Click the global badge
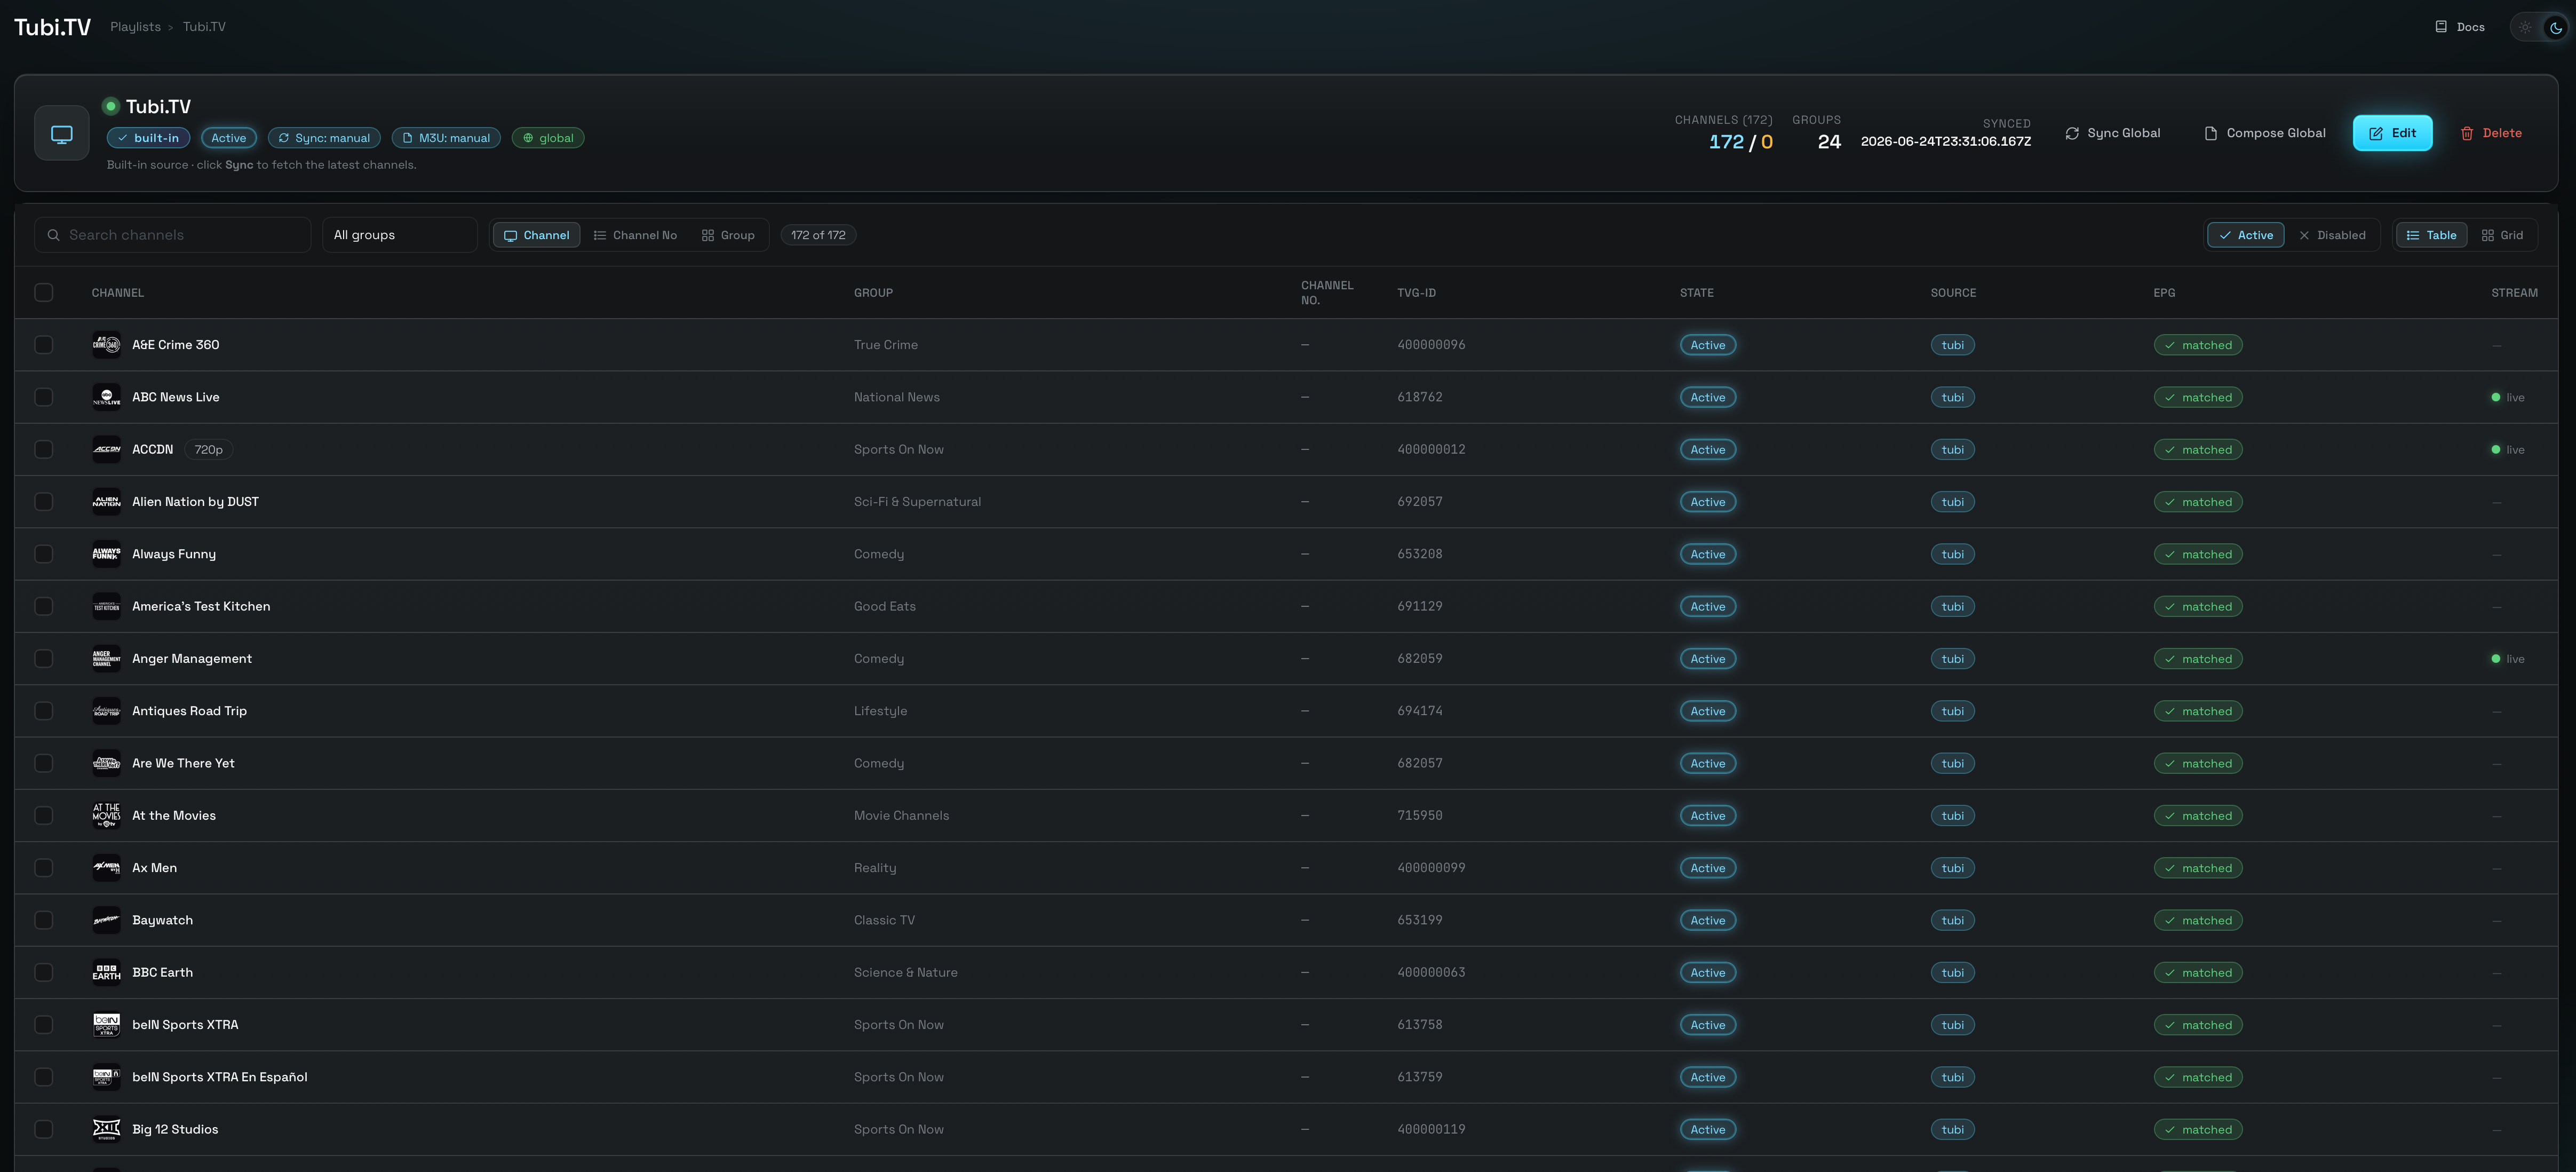Screen dimensions: 2576x1172 pos(548,138)
